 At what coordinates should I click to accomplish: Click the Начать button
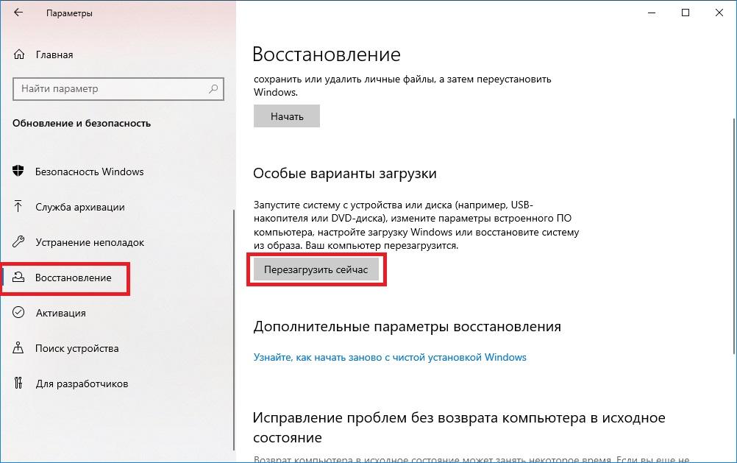point(287,116)
